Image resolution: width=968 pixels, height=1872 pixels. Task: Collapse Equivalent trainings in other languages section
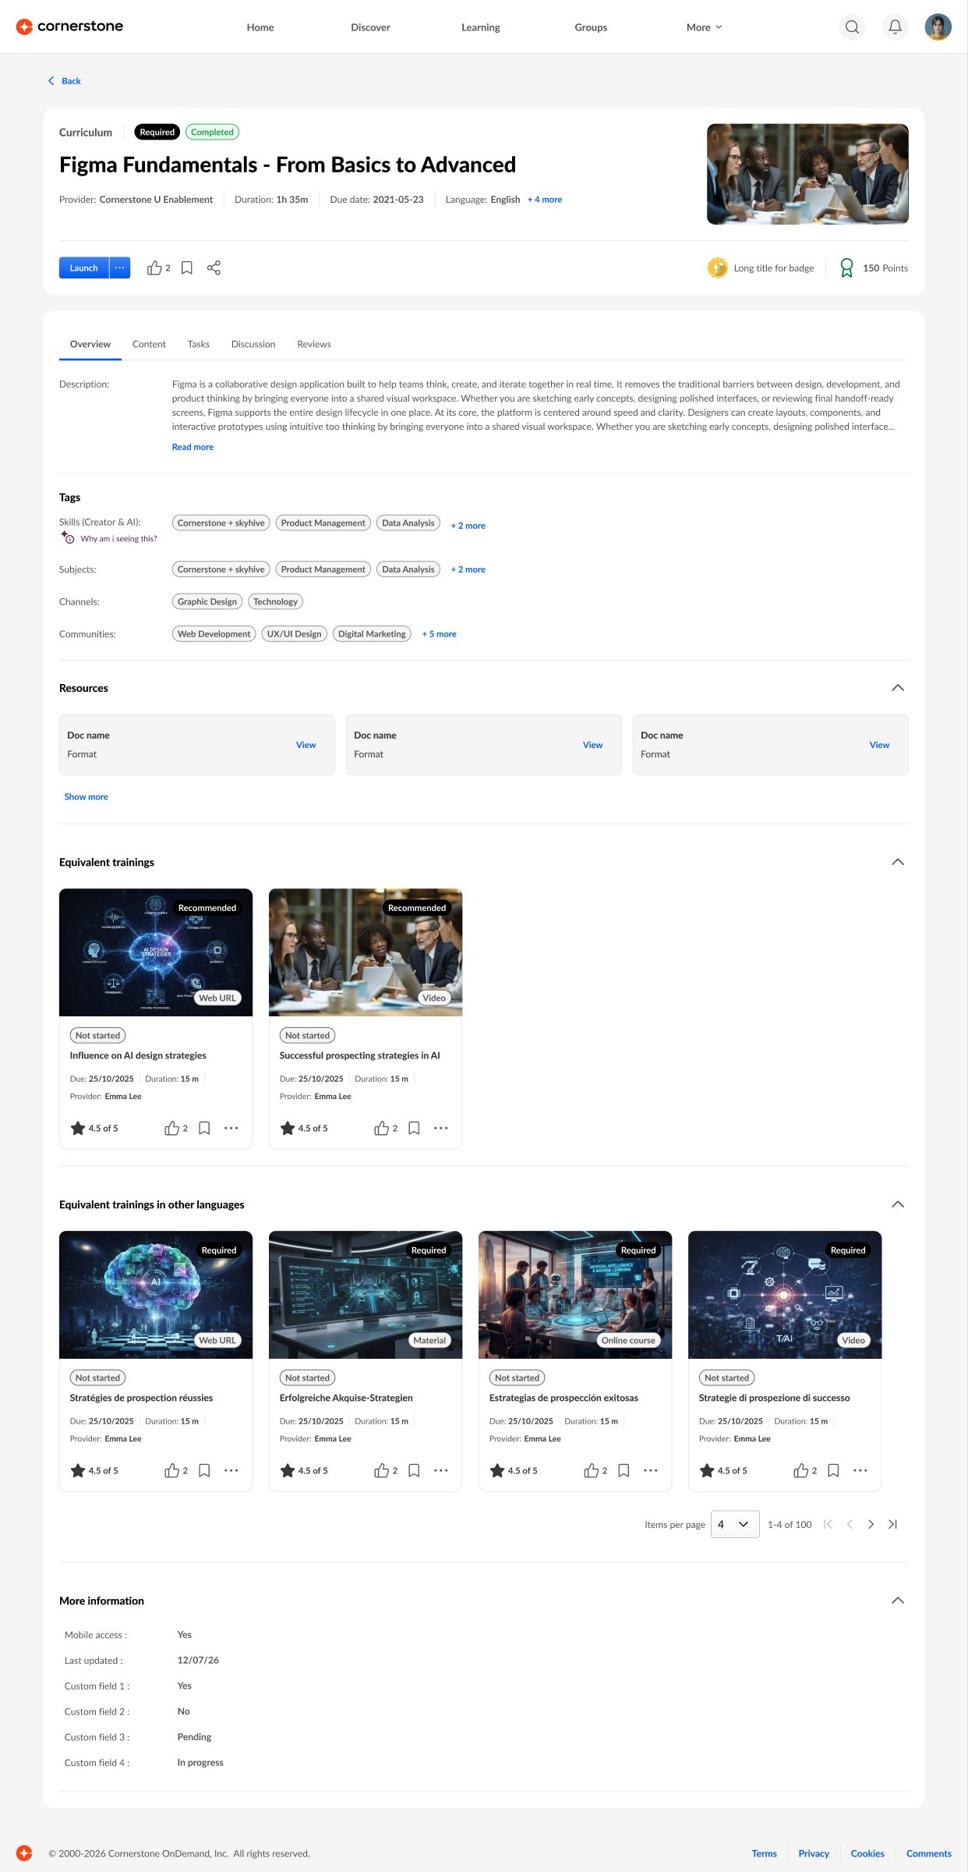point(897,1204)
